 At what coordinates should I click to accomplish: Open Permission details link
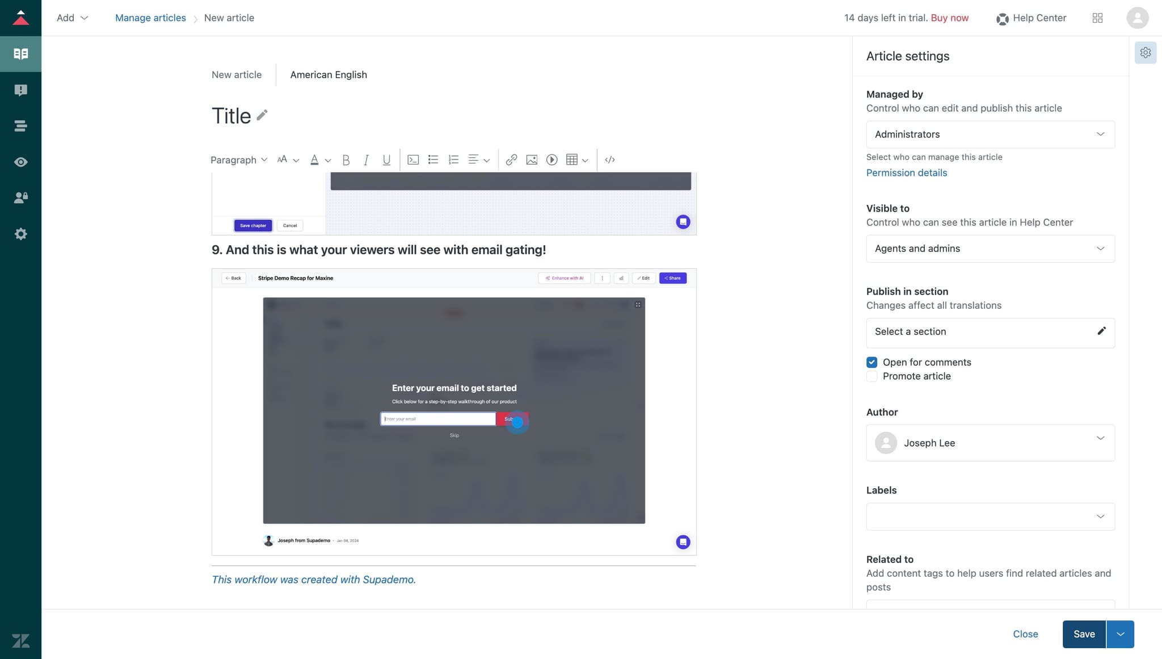(x=906, y=173)
